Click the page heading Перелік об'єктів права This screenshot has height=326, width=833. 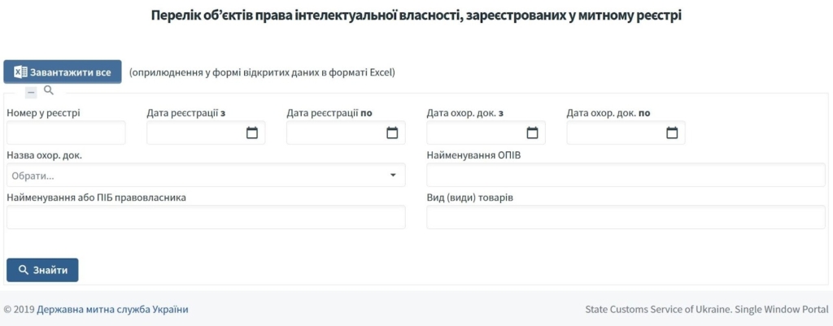point(416,15)
